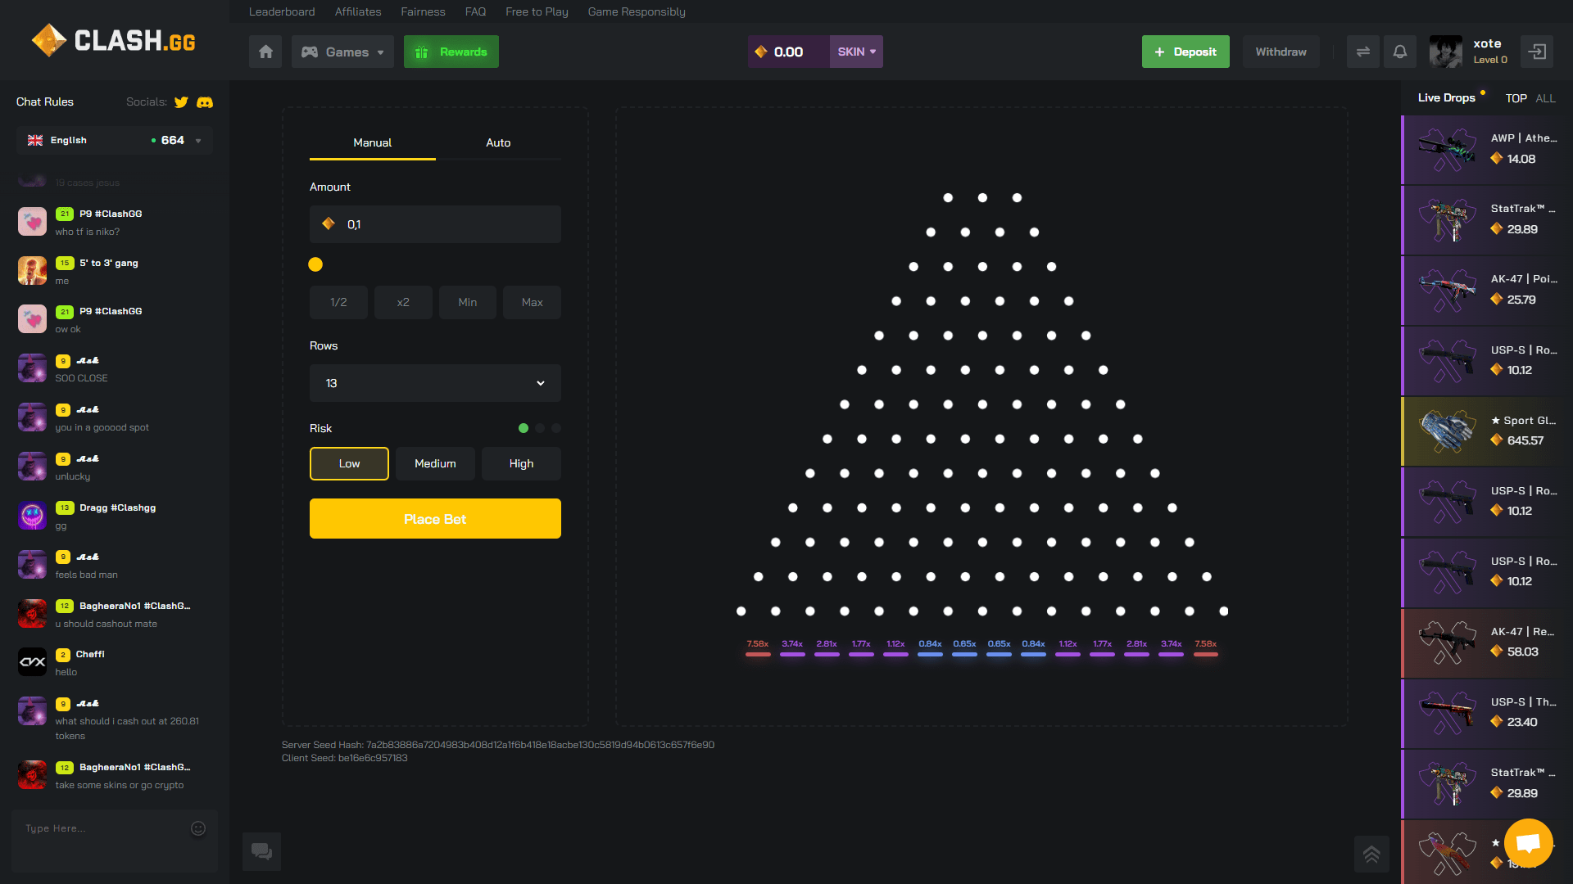Click the swap arrows icon

1363,52
